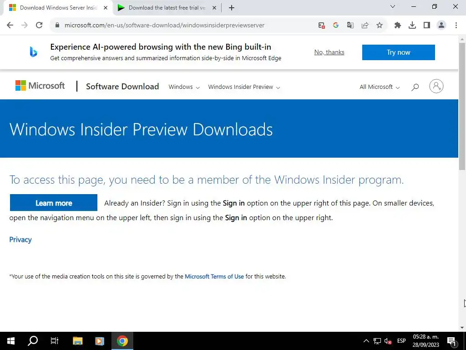Close the Download latest free trial tab
Viewport: 466px width, 350px height.
click(214, 8)
